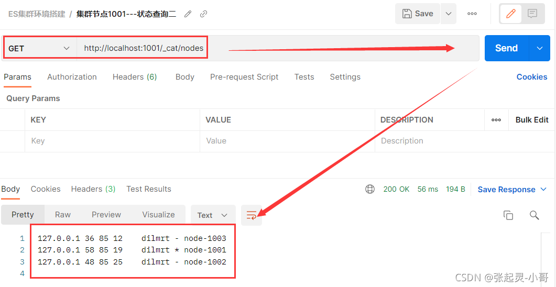Image resolution: width=556 pixels, height=287 pixels.
Task: Switch to the pencil edit mode icon
Action: pyautogui.click(x=510, y=14)
